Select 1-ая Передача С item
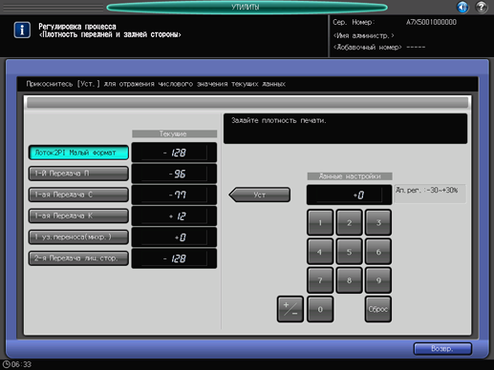This screenshot has width=494, height=370. pyautogui.click(x=78, y=195)
